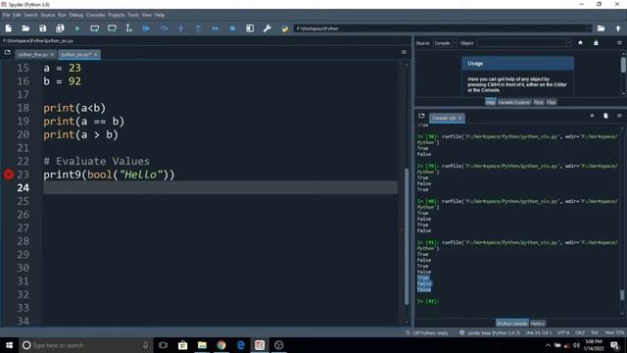Screen dimensions: 627x353
Task: Open the Debug menu
Action: pyautogui.click(x=76, y=15)
